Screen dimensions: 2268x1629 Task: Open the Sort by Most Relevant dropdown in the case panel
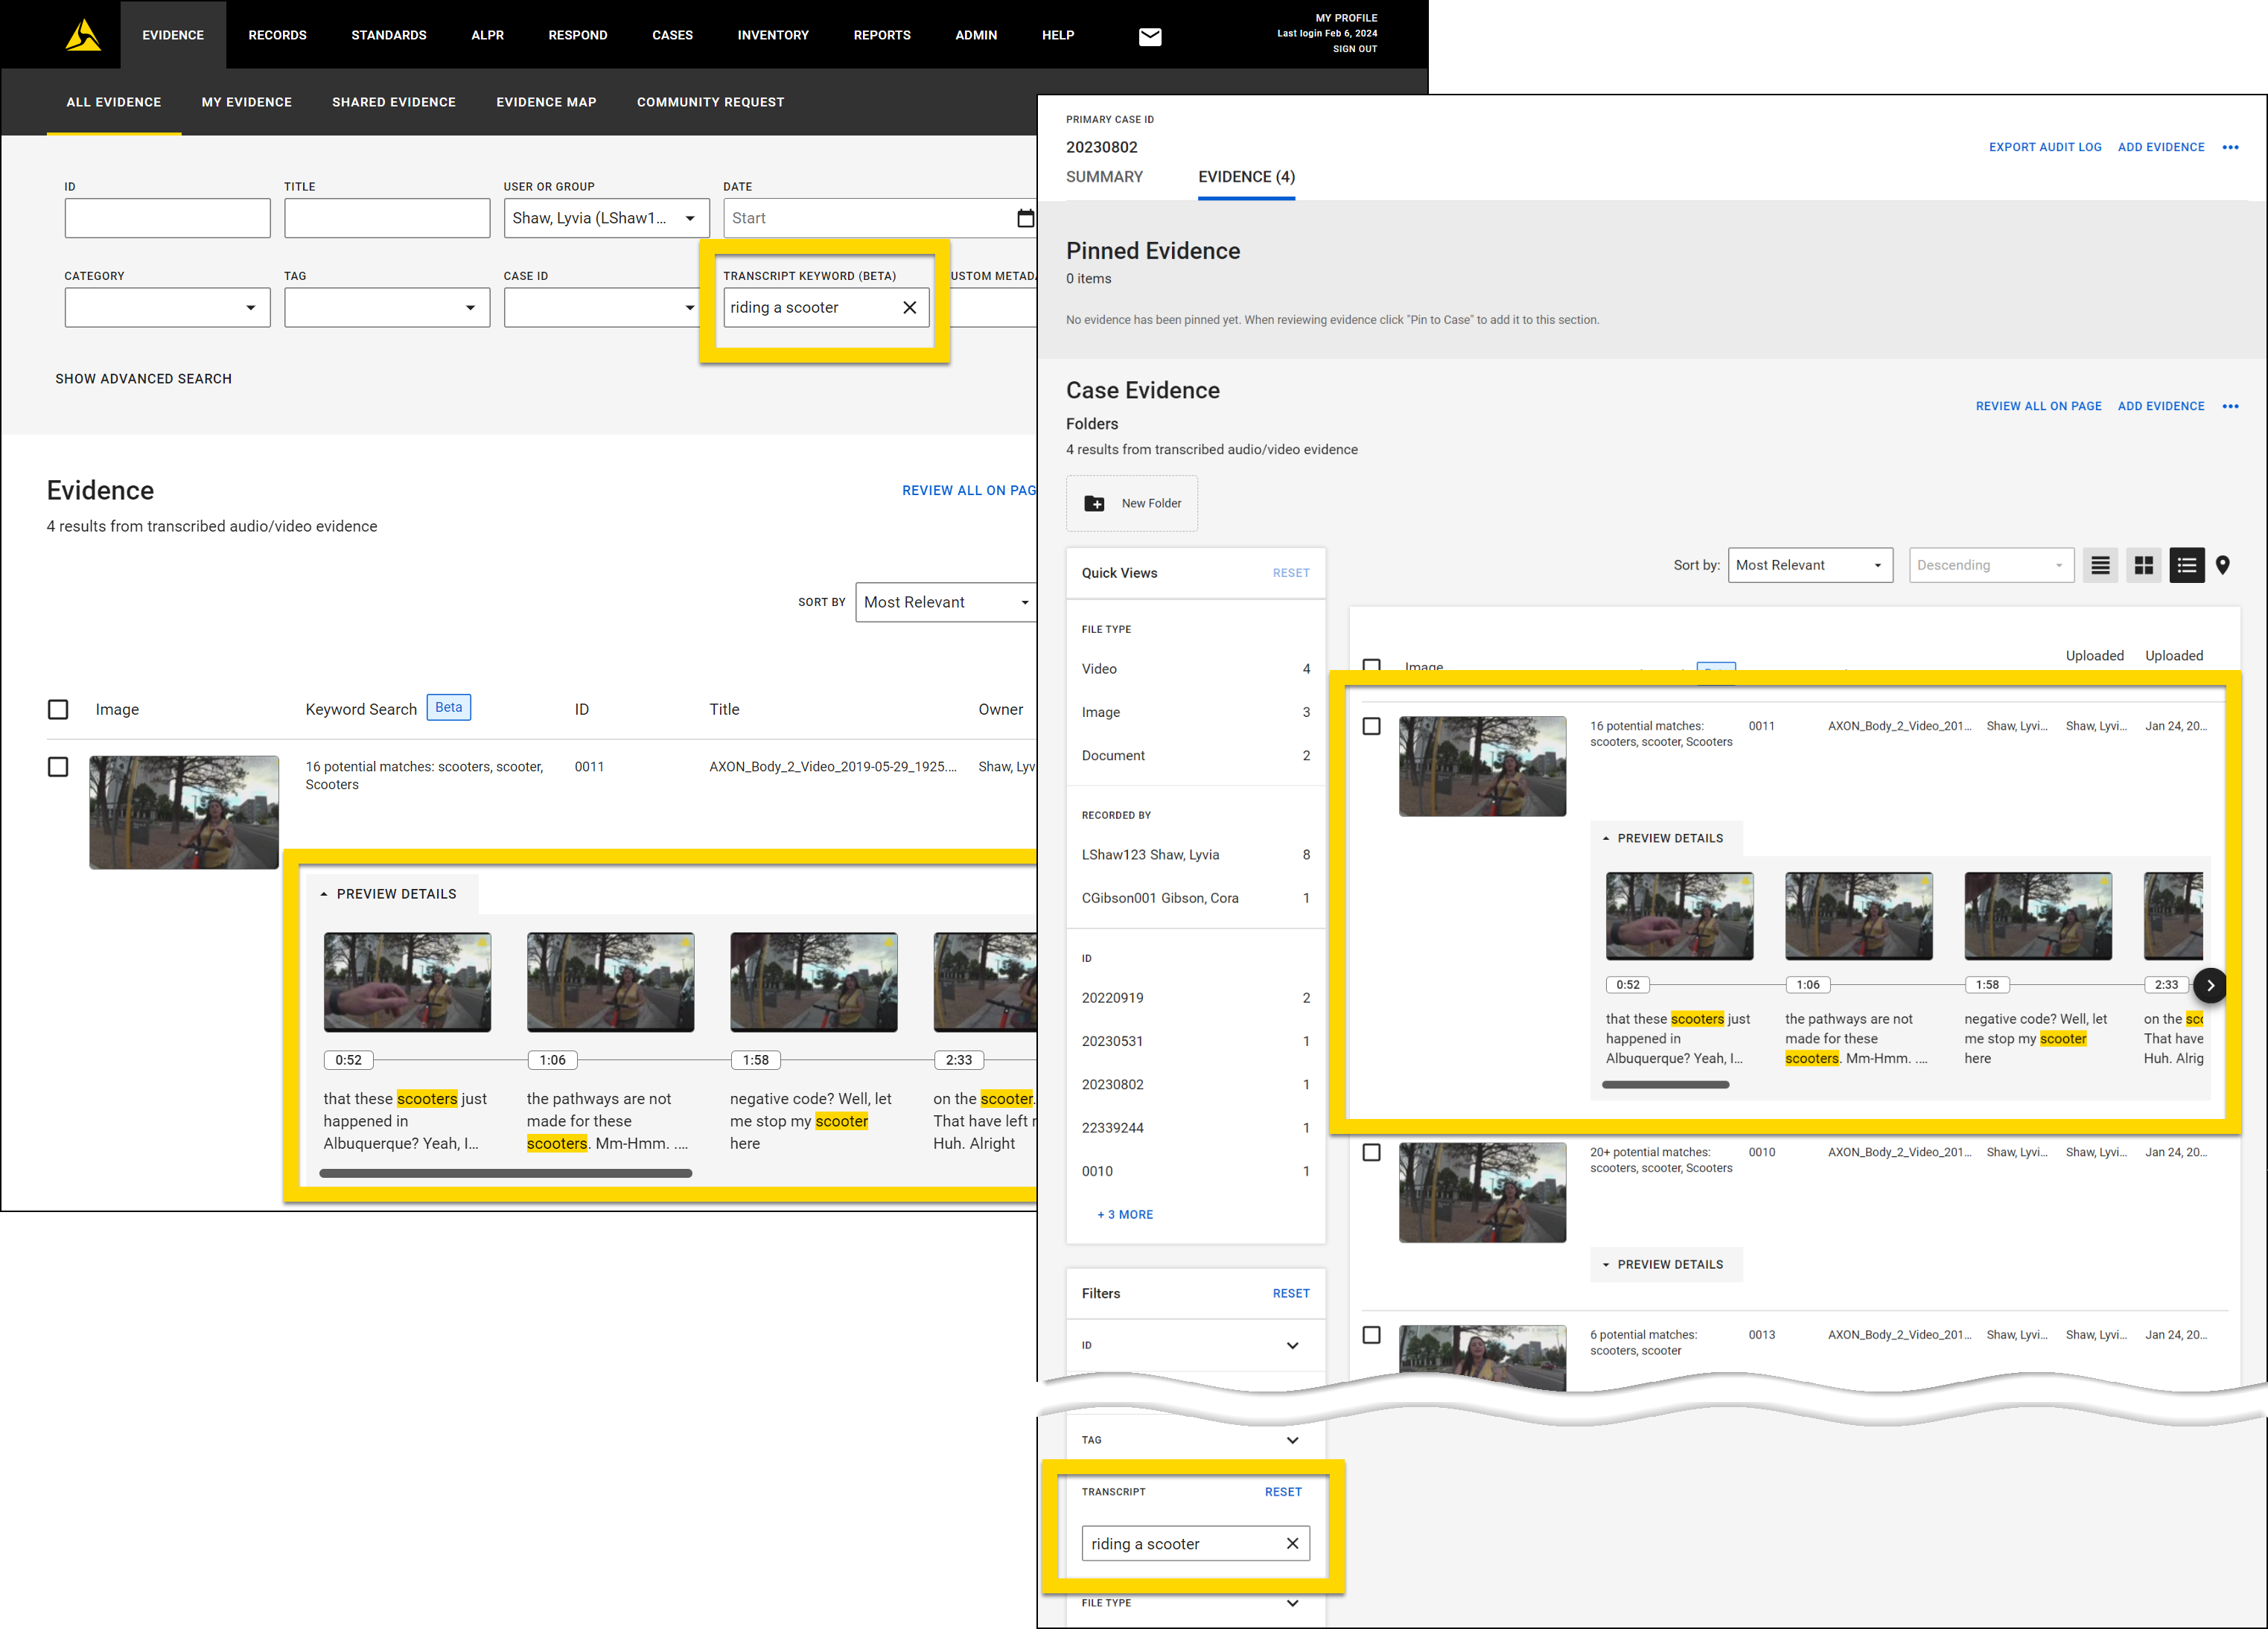(1809, 566)
